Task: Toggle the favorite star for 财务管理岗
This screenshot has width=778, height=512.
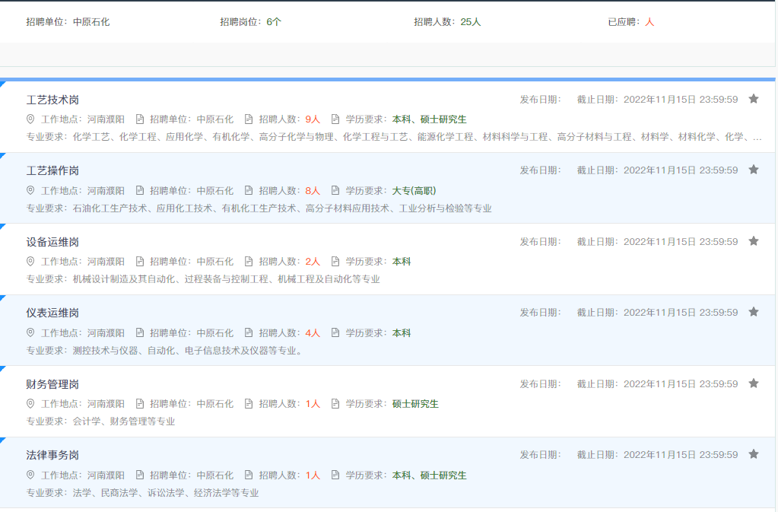Action: [754, 383]
